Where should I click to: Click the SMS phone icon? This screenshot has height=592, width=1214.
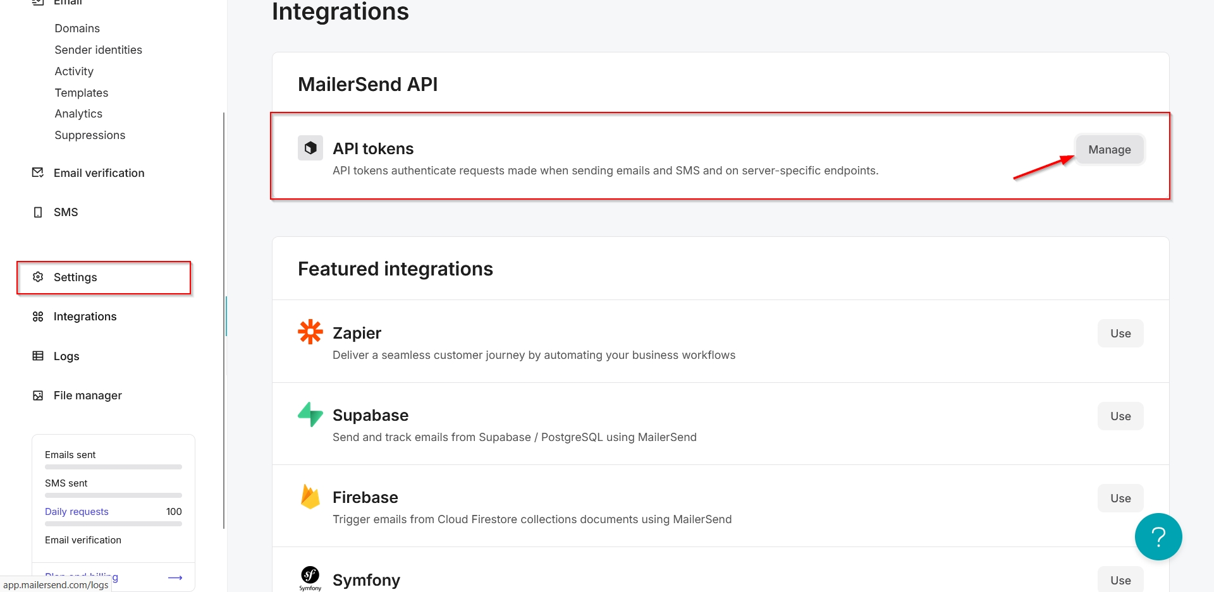[38, 212]
